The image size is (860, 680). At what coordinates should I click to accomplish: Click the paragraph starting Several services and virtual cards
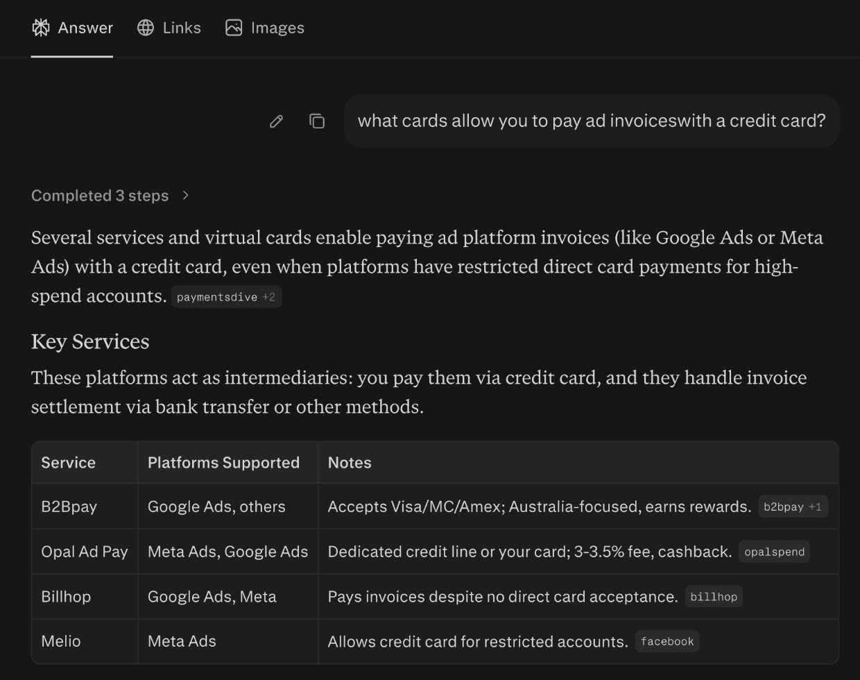pos(427,266)
